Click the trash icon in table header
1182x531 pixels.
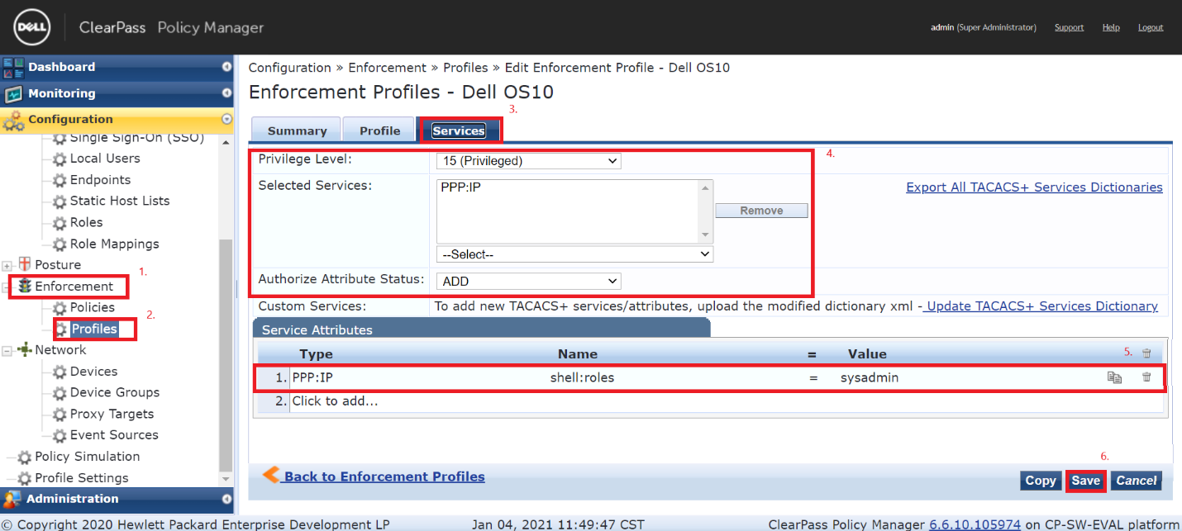(1146, 353)
